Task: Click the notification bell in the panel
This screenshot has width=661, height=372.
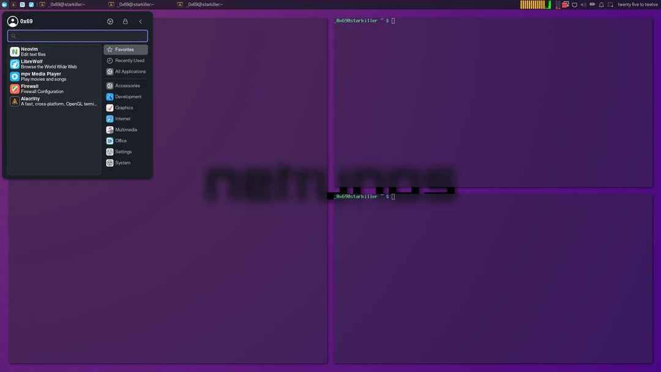Action: (602, 4)
